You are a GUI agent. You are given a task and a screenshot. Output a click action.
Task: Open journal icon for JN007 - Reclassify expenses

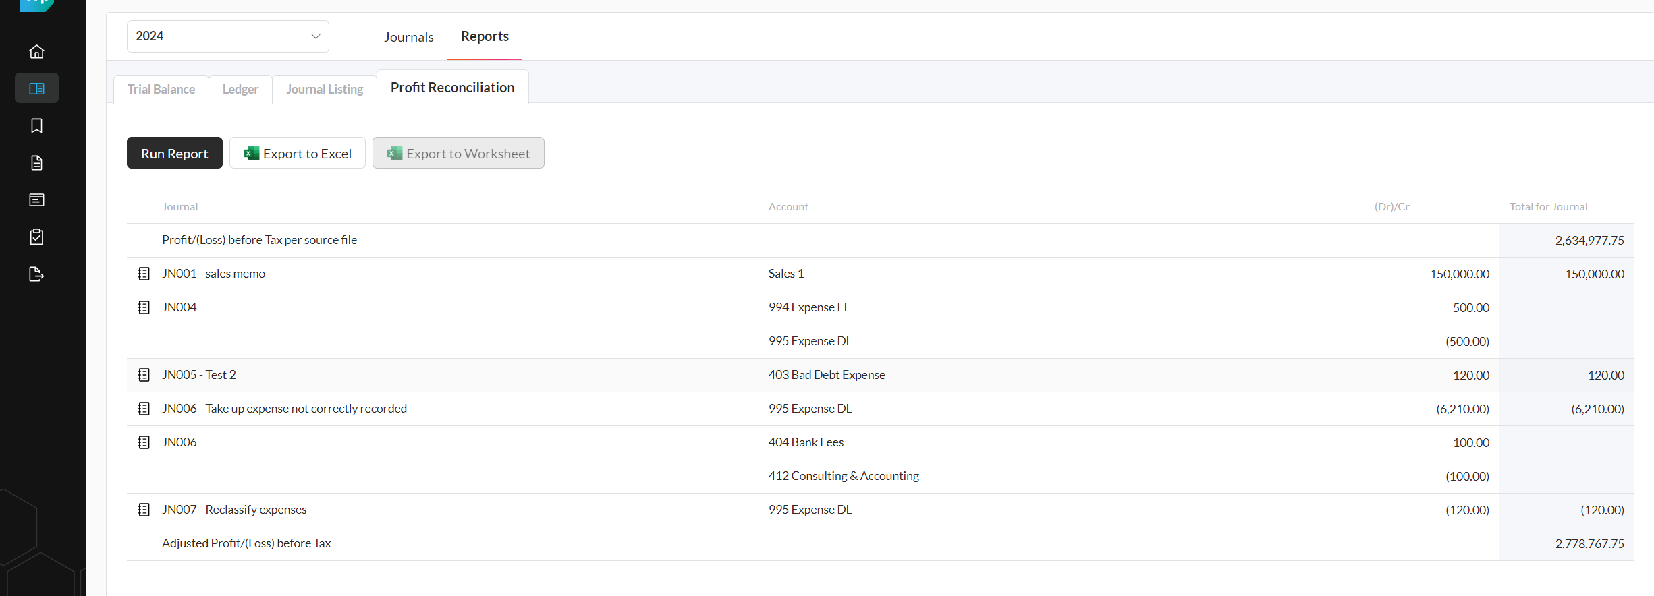[x=144, y=510]
